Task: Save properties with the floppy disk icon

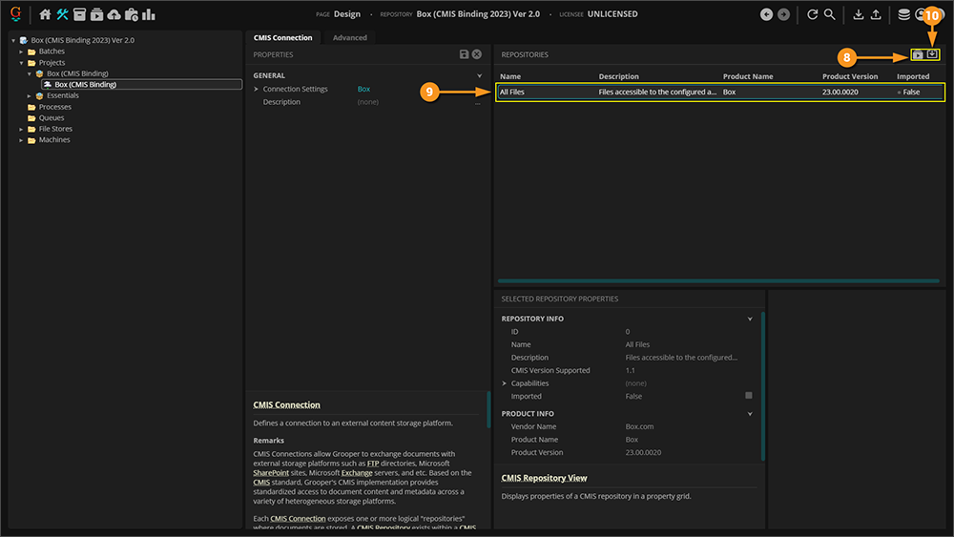Action: tap(464, 55)
